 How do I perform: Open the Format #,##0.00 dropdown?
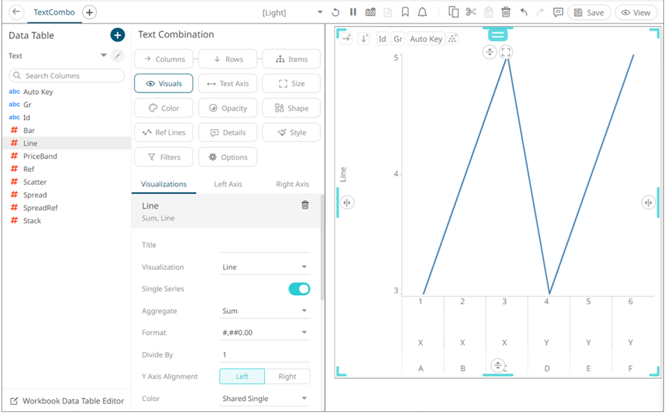[264, 333]
